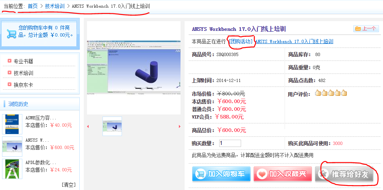Open the underlined ANSYS Workbench 17.0入门线上培训 link
Image resolution: width=383 pixels, height=190 pixels.
(x=294, y=41)
